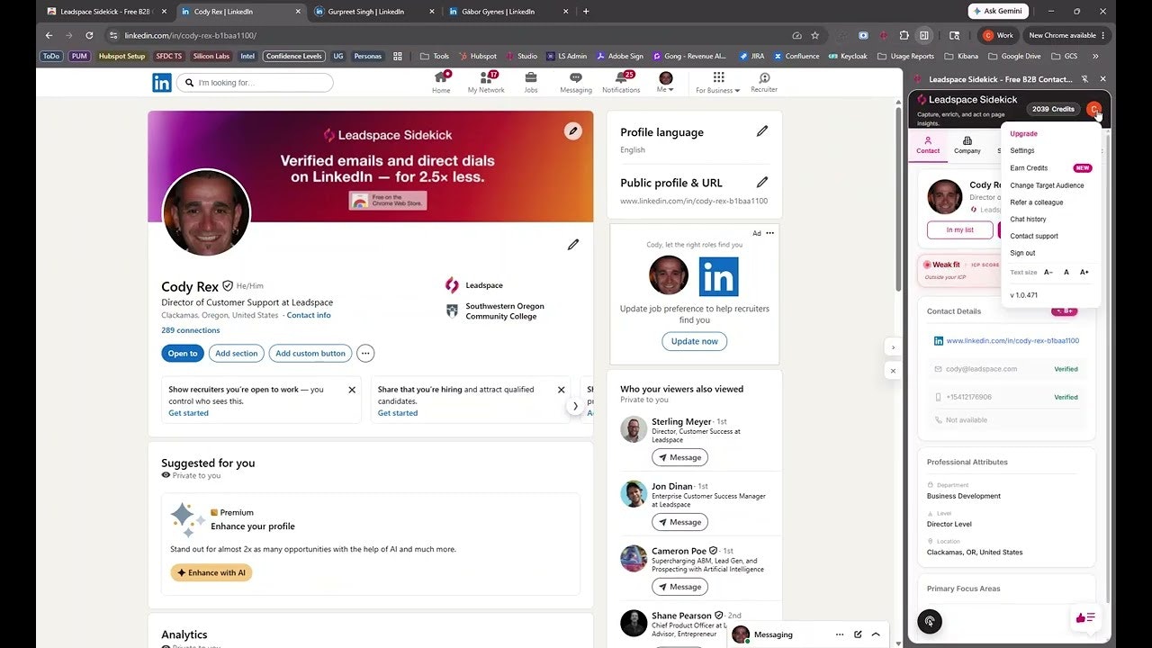Viewport: 1152px width, 648px height.
Task: Show next suggestion card with arrow
Action: pyautogui.click(x=575, y=406)
